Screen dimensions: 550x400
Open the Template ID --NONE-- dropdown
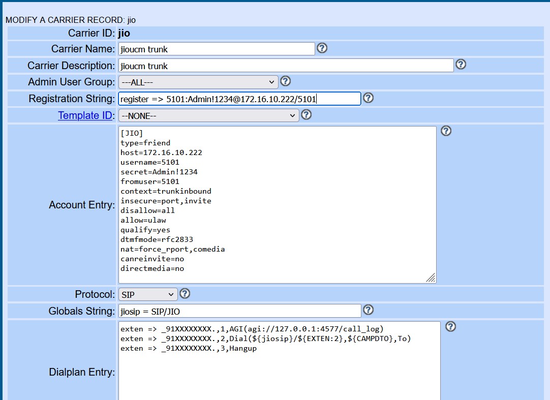[x=208, y=115]
